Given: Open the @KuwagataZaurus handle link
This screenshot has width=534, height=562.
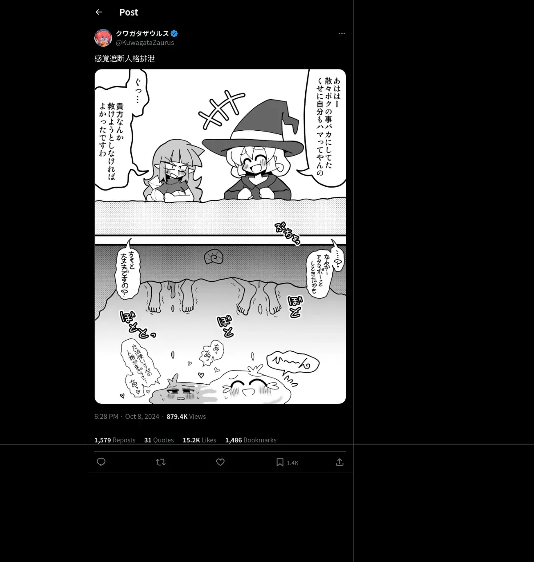Looking at the screenshot, I should pos(145,43).
